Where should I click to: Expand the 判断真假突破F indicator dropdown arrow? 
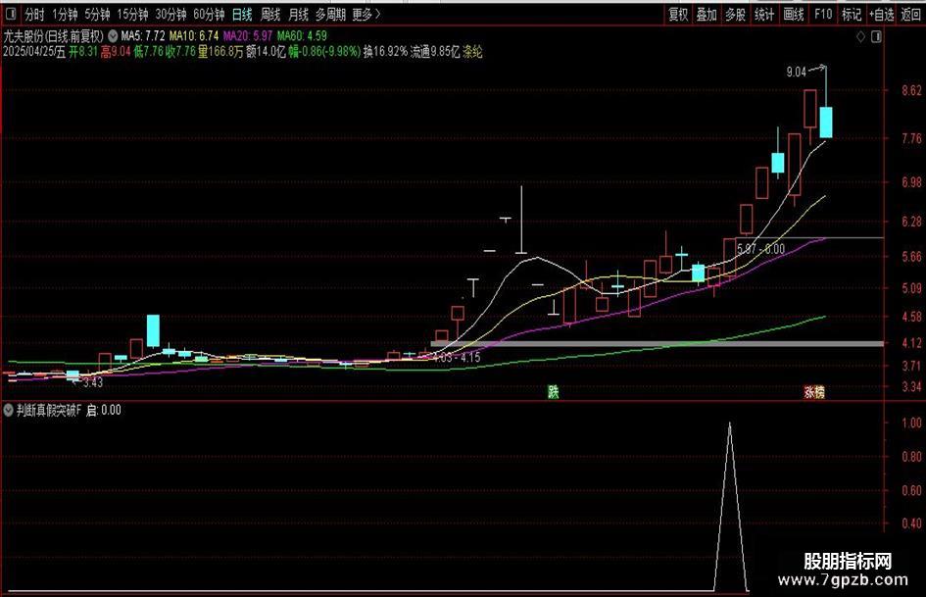[8, 410]
